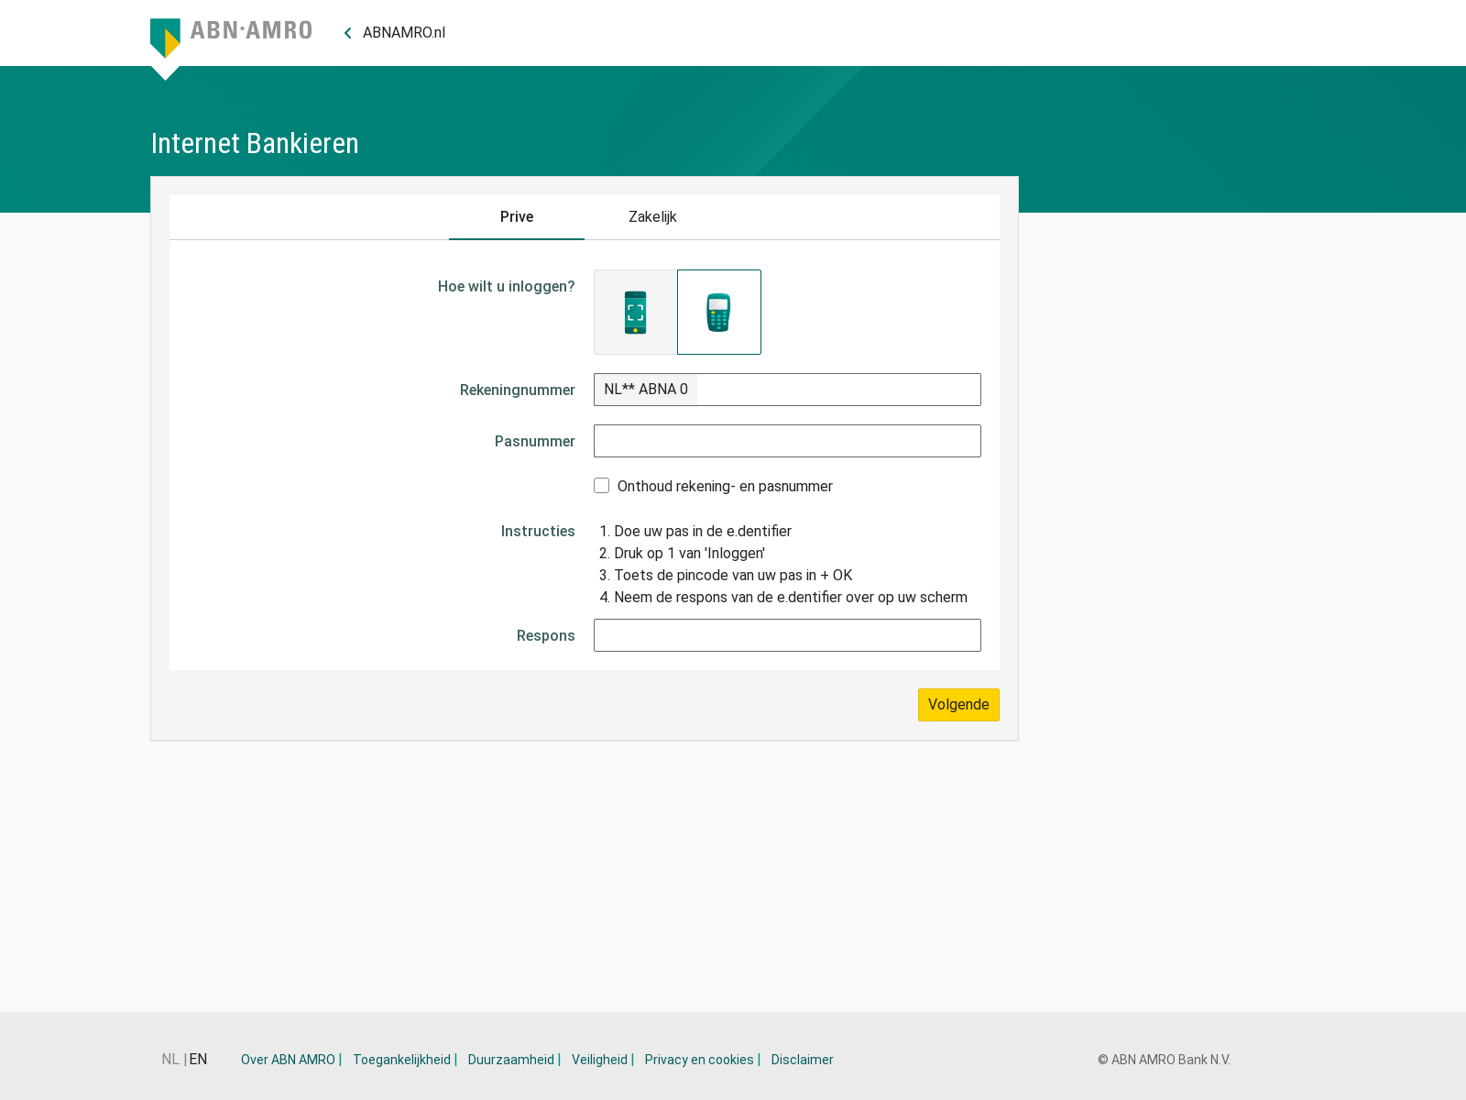1466x1100 pixels.
Task: Open the Veiligheid footer link
Action: 599,1060
